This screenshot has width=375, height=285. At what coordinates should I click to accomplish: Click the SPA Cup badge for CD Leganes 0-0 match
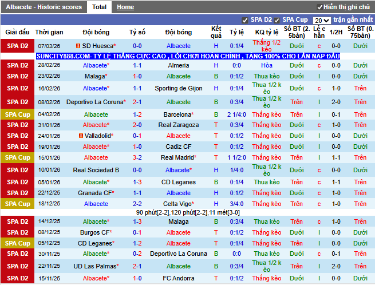(x=17, y=243)
